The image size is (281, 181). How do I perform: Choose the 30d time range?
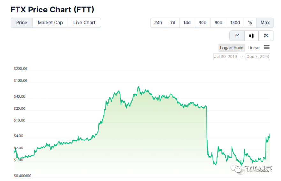tap(203, 23)
